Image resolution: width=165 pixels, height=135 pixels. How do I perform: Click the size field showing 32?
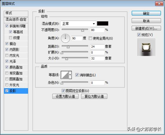(x=97, y=58)
